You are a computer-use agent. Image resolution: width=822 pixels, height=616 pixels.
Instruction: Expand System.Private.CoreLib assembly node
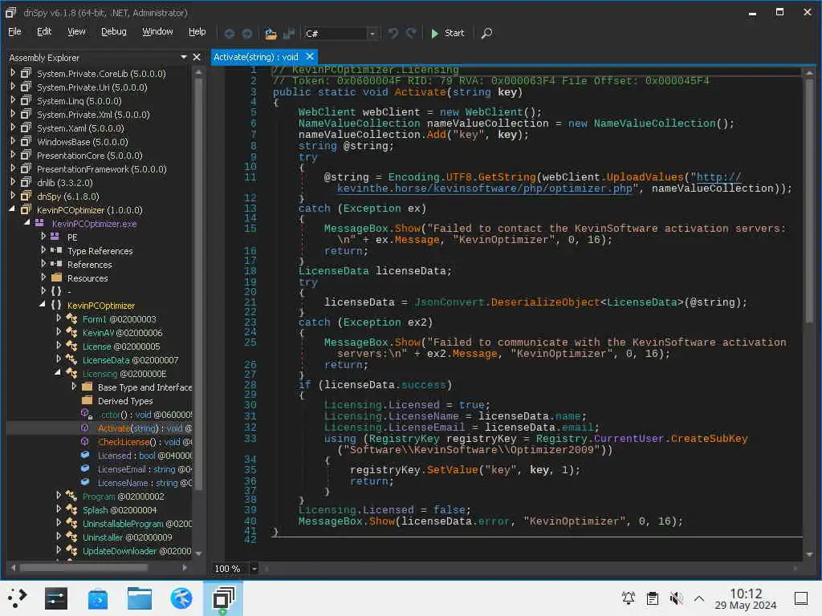point(13,73)
